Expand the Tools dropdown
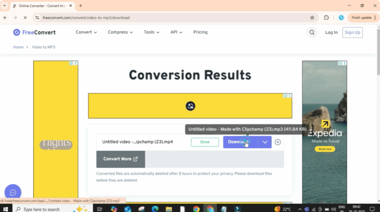 (151, 32)
